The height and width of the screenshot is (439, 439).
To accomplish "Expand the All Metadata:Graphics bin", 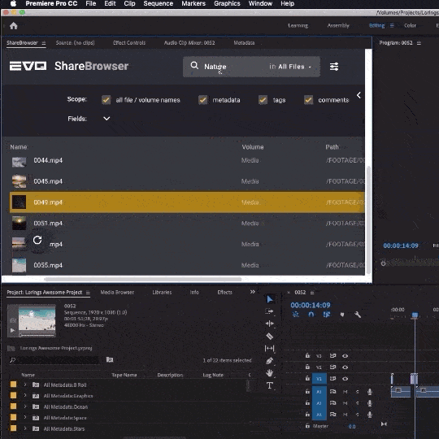I will (x=25, y=396).
